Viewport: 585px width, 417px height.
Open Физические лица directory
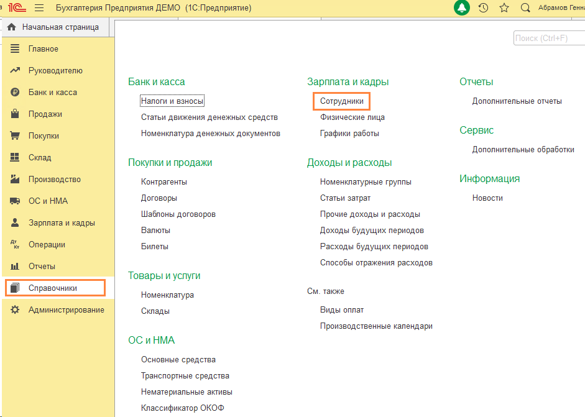pyautogui.click(x=352, y=117)
